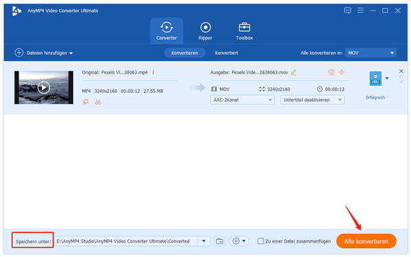
Task: Move file down in the list
Action: (401, 81)
